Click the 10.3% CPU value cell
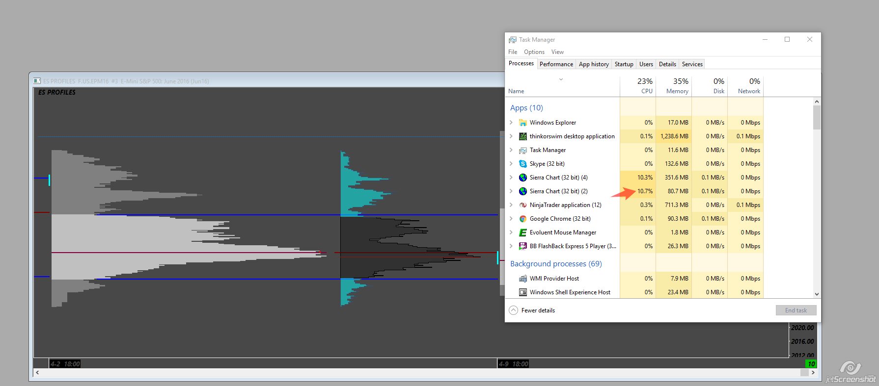 pyautogui.click(x=638, y=178)
